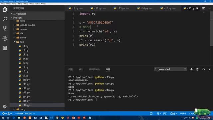Collapse the ten folder
This screenshot has height=120, width=213.
tap(37, 42)
